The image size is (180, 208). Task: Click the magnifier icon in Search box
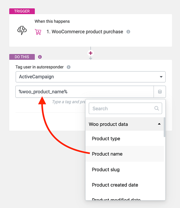point(157,108)
